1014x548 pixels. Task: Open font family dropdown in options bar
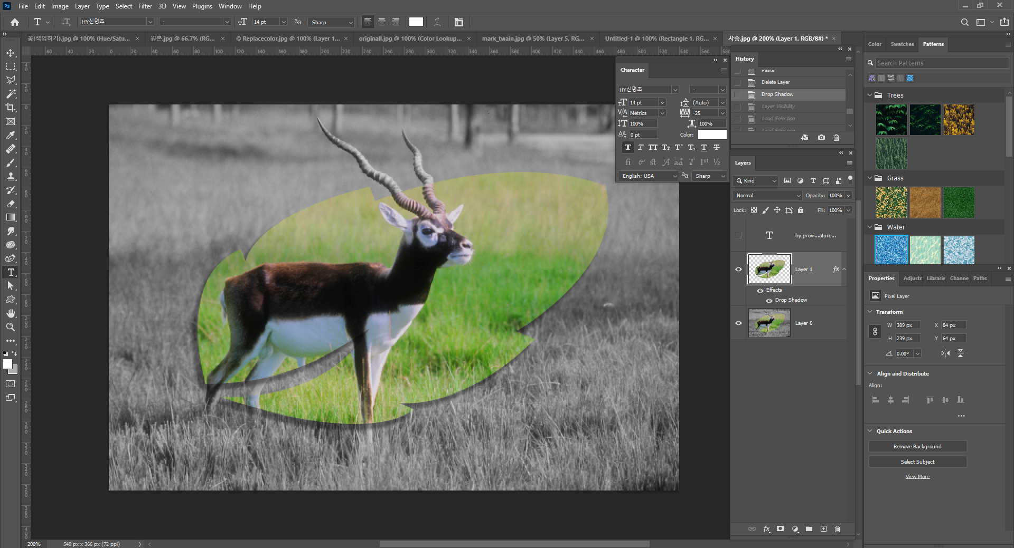tap(150, 22)
